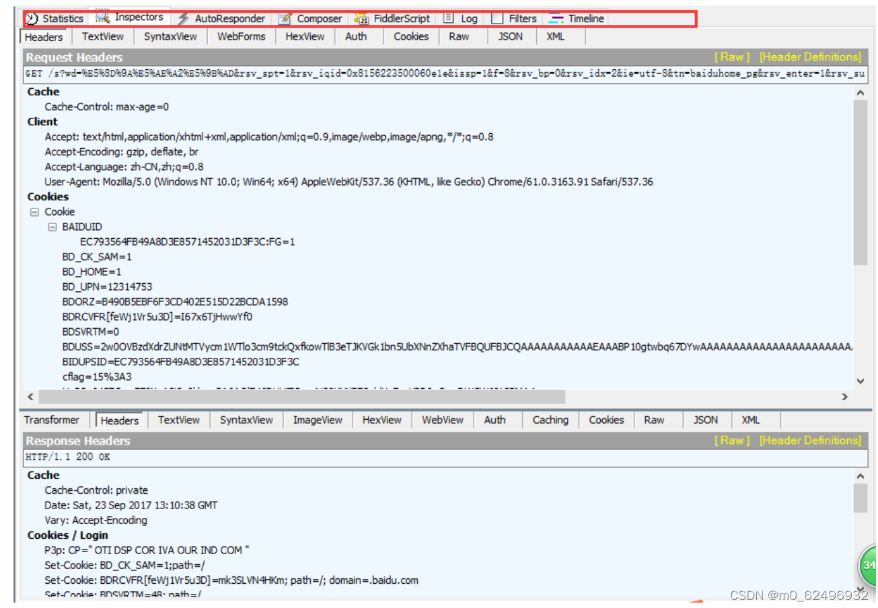Open the response XML tab
Image resolution: width=878 pixels, height=608 pixels.
[751, 420]
